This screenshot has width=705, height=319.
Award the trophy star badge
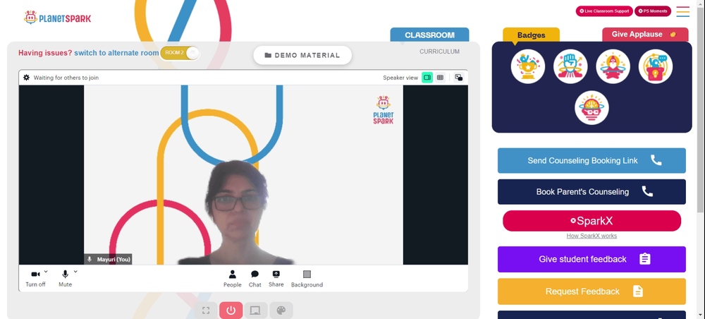(528, 66)
